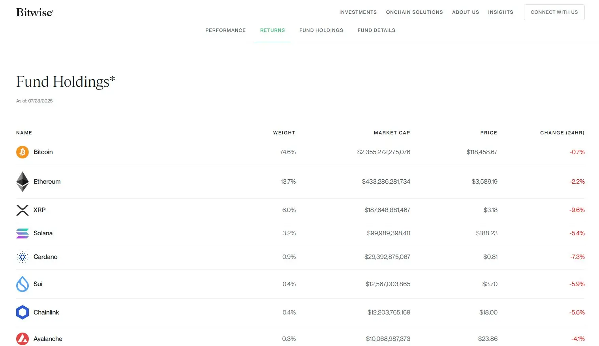The width and height of the screenshot is (599, 346).
Task: Click the Price column header
Action: (x=489, y=133)
